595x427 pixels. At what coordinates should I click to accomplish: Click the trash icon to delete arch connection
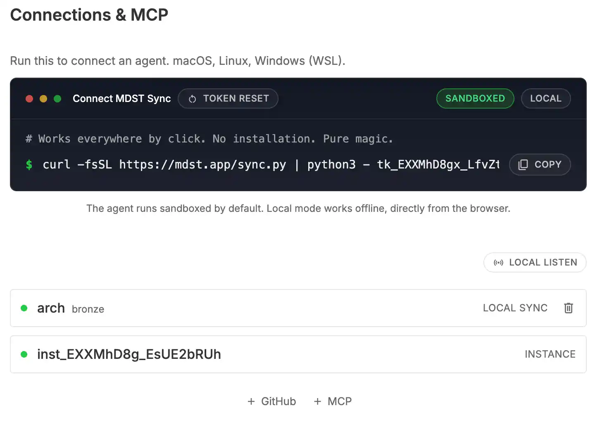coord(568,308)
